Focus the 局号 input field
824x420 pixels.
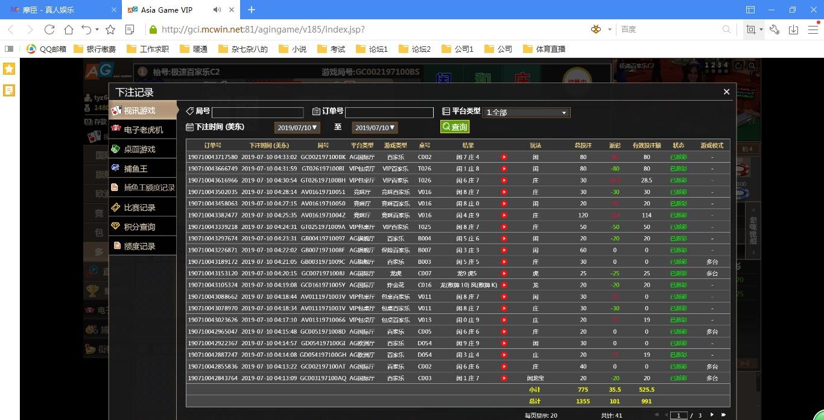258,112
